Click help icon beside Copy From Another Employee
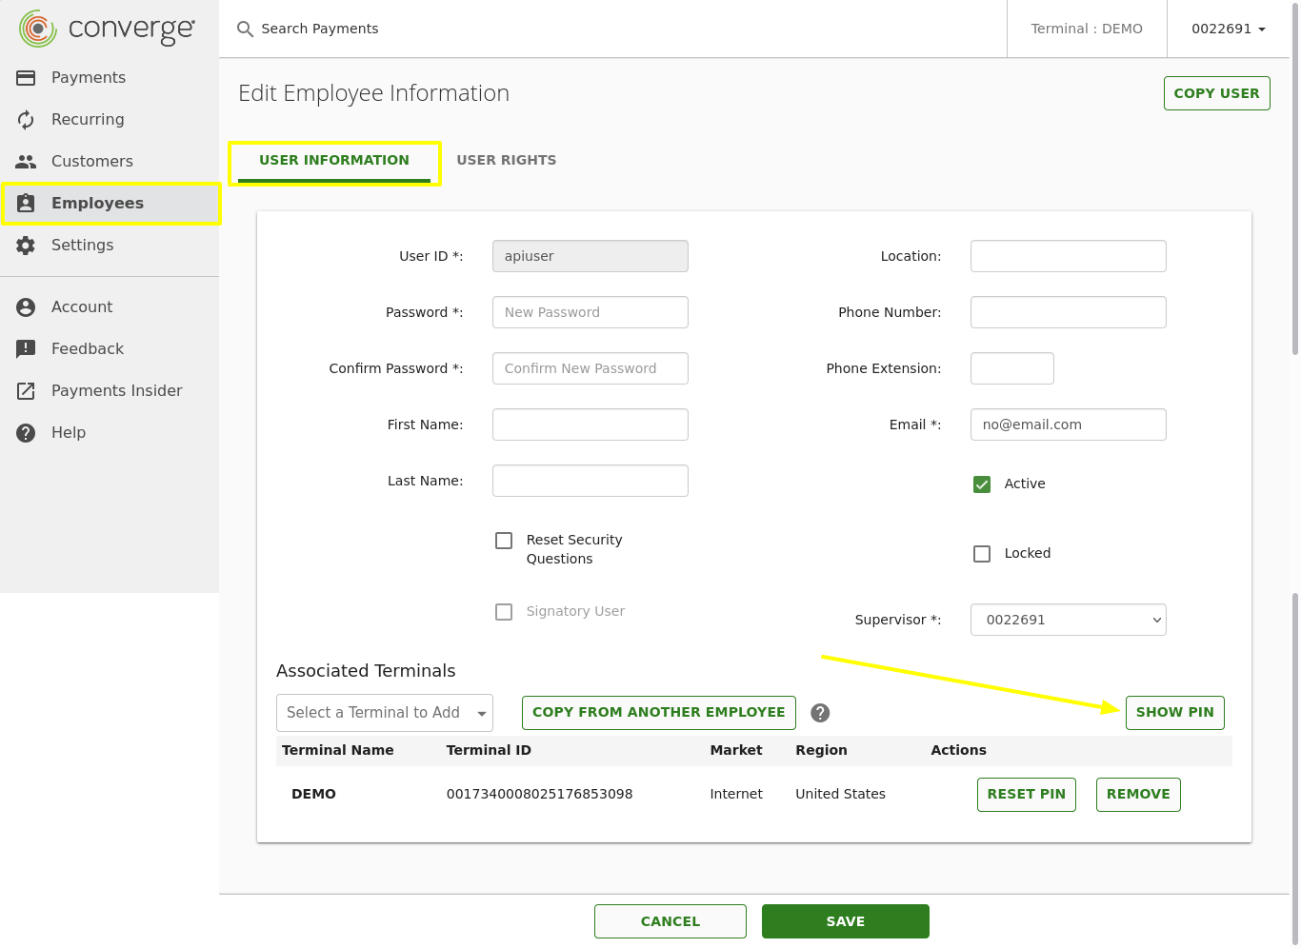 pos(820,713)
